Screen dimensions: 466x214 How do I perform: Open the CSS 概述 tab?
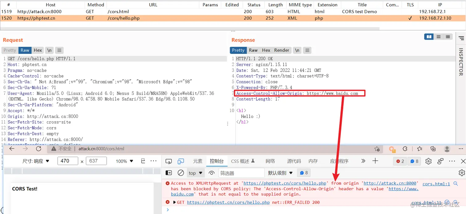(243, 161)
